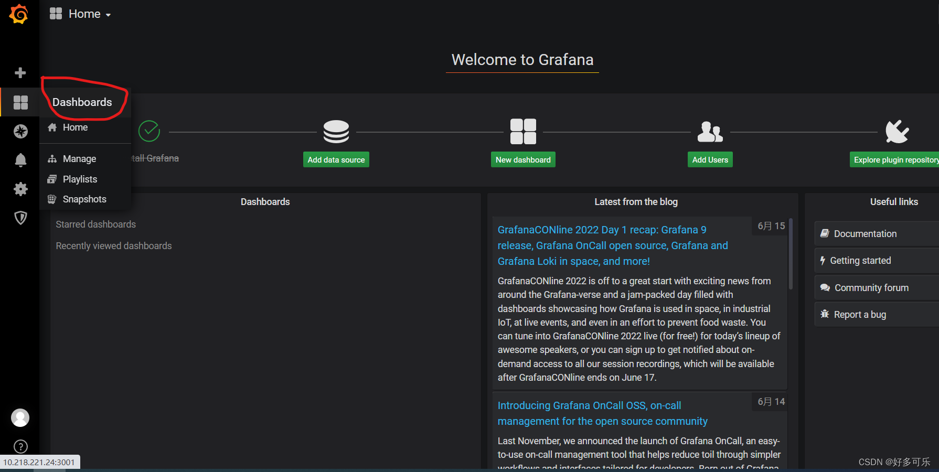The width and height of the screenshot is (939, 472).
Task: Click the Recently viewed dashboards text
Action: (114, 246)
